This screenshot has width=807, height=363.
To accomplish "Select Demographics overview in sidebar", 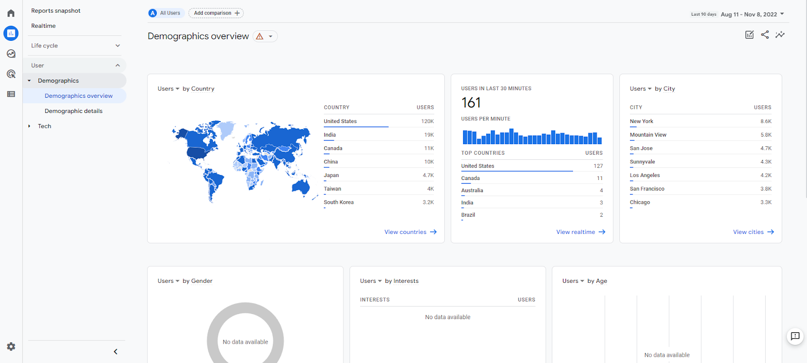I will (79, 96).
